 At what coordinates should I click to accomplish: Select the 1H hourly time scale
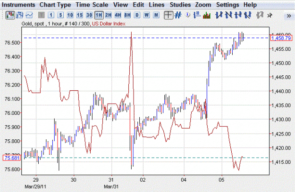coord(99,15)
